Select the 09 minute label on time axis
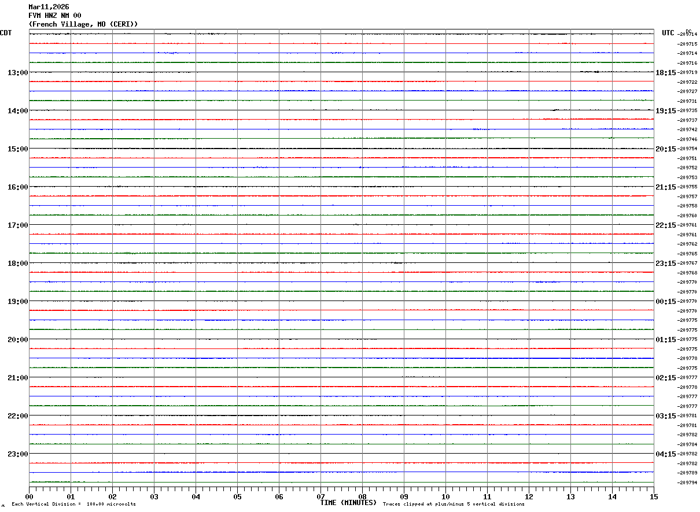700x512 pixels. point(404,496)
